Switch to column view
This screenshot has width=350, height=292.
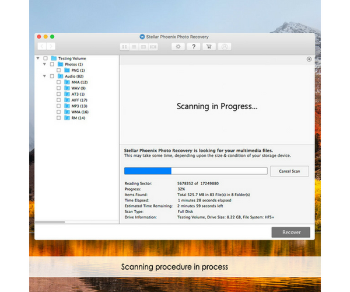143,47
